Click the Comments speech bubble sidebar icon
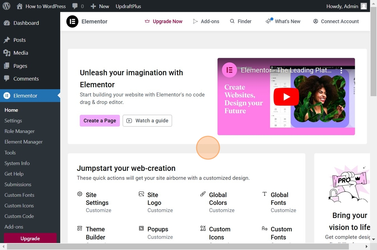Viewport: 377px width, 250px height. [x=7, y=79]
